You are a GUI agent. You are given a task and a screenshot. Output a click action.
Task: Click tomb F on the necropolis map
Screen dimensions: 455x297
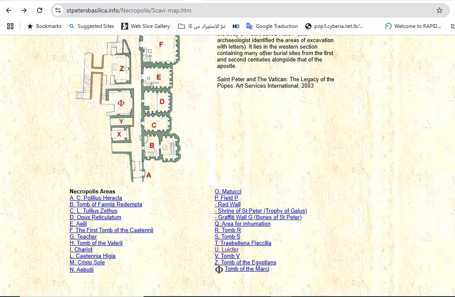(161, 45)
